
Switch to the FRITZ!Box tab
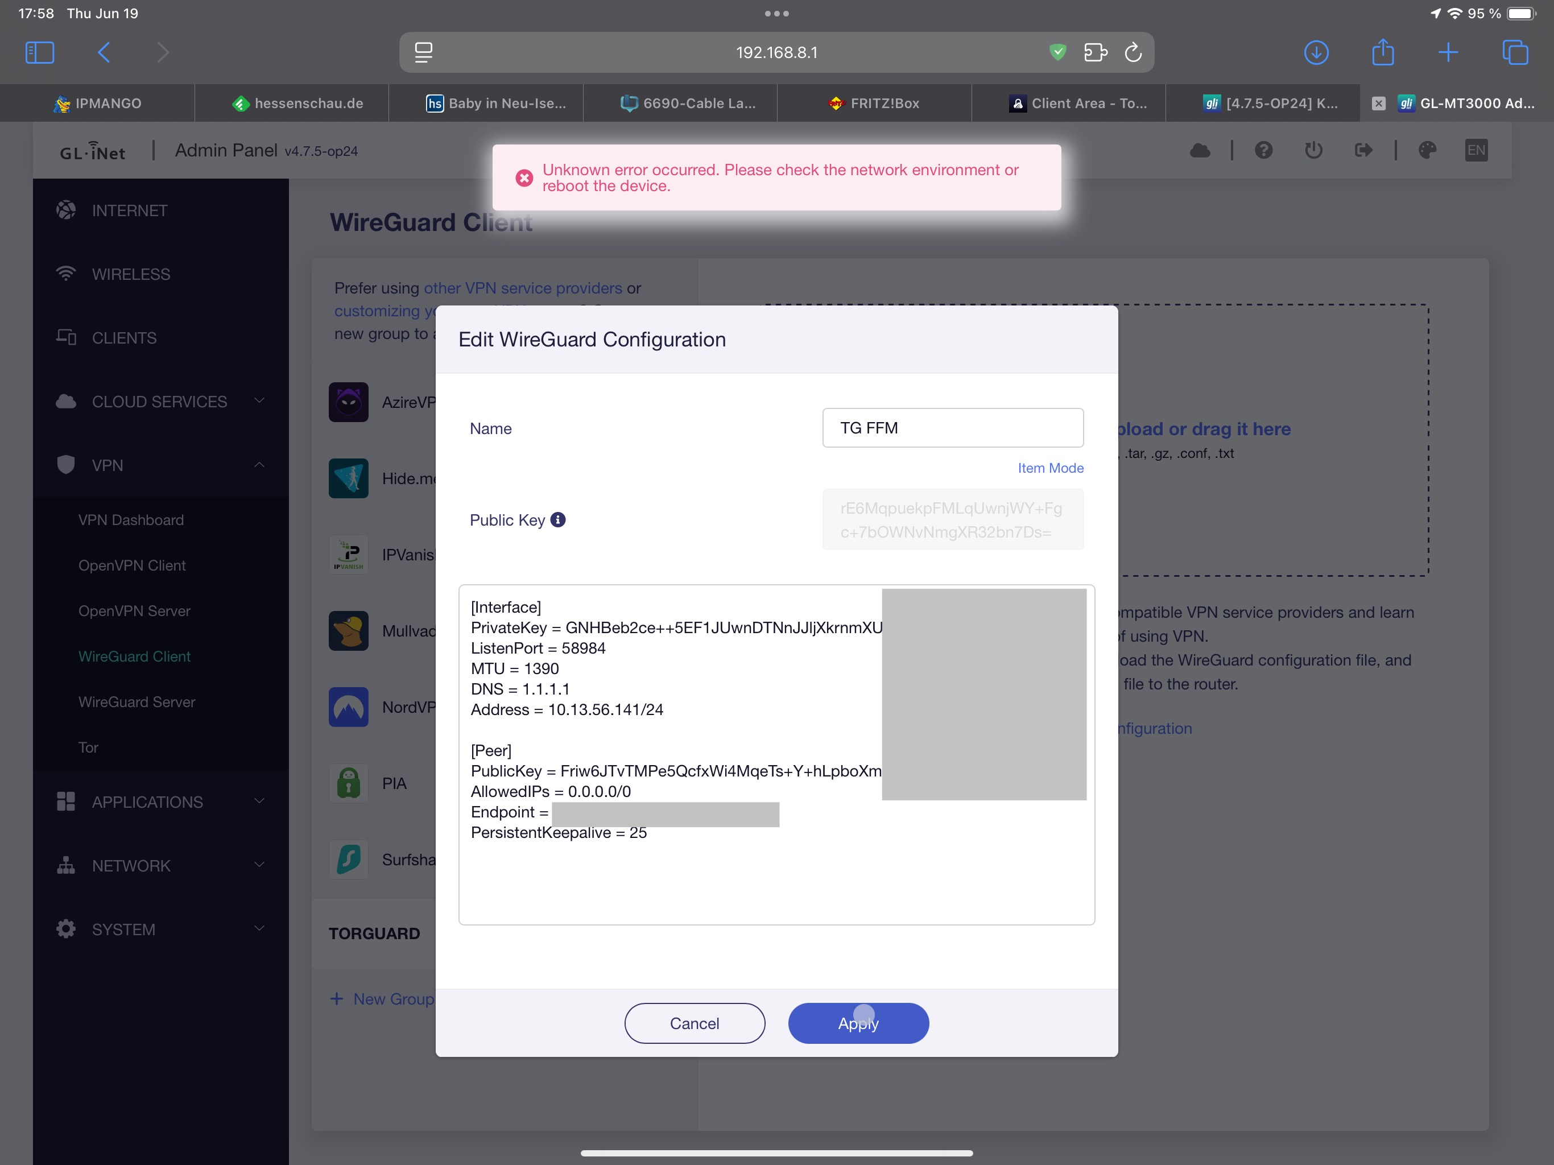[875, 104]
